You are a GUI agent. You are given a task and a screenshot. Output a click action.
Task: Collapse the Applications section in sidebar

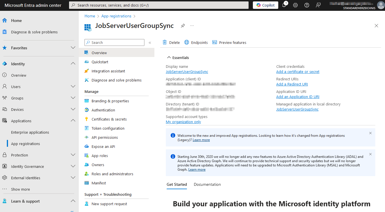[73, 121]
